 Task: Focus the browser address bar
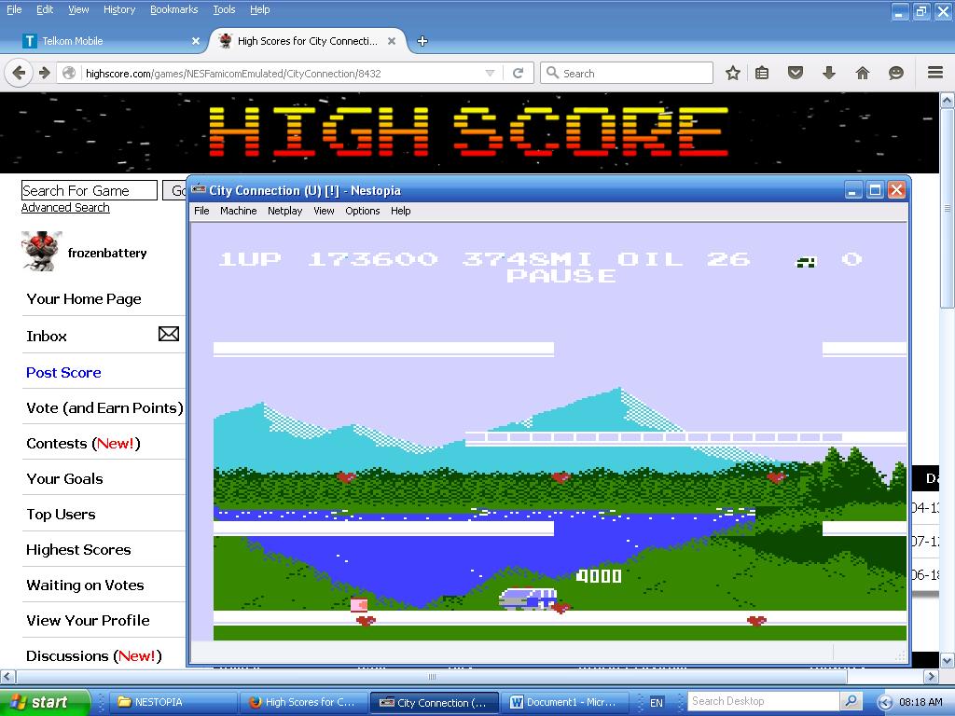pos(280,73)
